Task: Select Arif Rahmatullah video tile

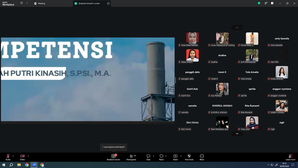Action: pyautogui.click(x=252, y=56)
